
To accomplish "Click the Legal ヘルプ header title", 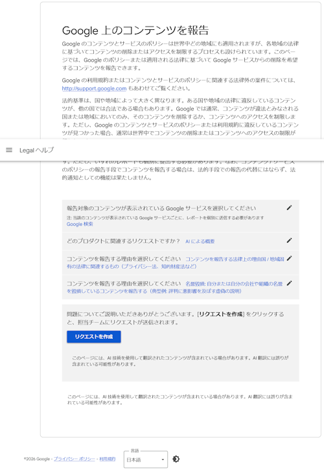I will pyautogui.click(x=36, y=150).
